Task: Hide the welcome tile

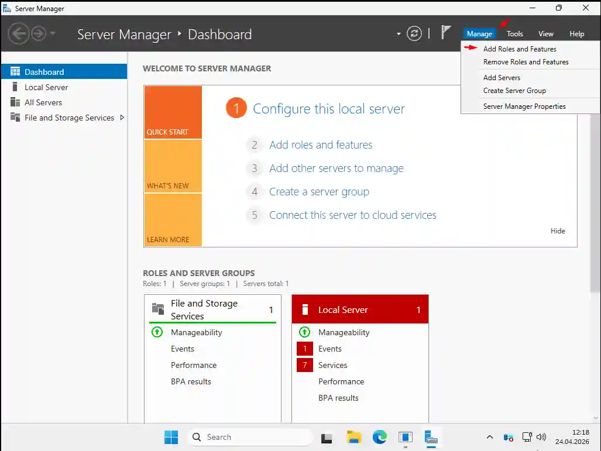Action: 558,230
